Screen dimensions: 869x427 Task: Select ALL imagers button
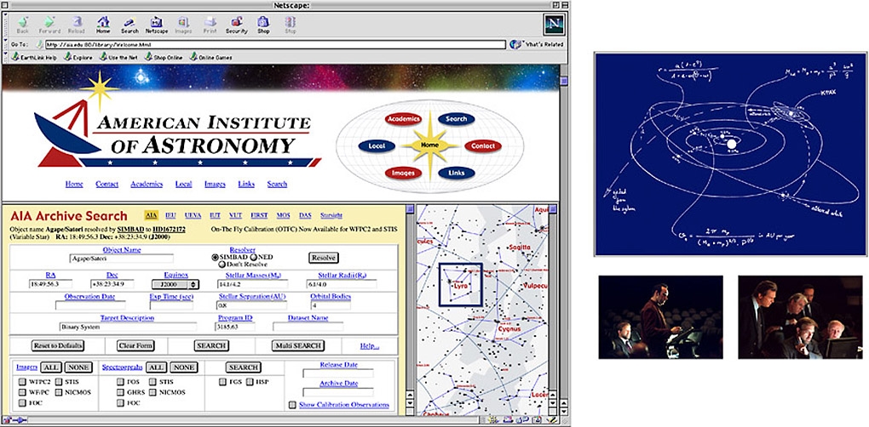51,367
